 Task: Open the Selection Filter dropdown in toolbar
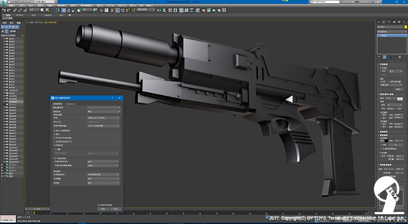point(34,10)
